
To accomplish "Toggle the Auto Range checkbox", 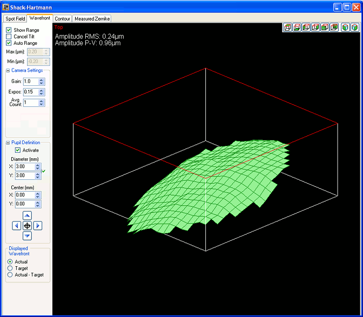I will 9,43.
